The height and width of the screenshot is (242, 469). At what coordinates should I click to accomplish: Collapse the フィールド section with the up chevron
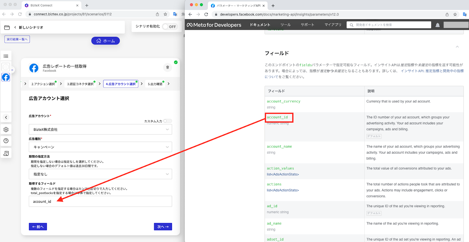coord(457,47)
